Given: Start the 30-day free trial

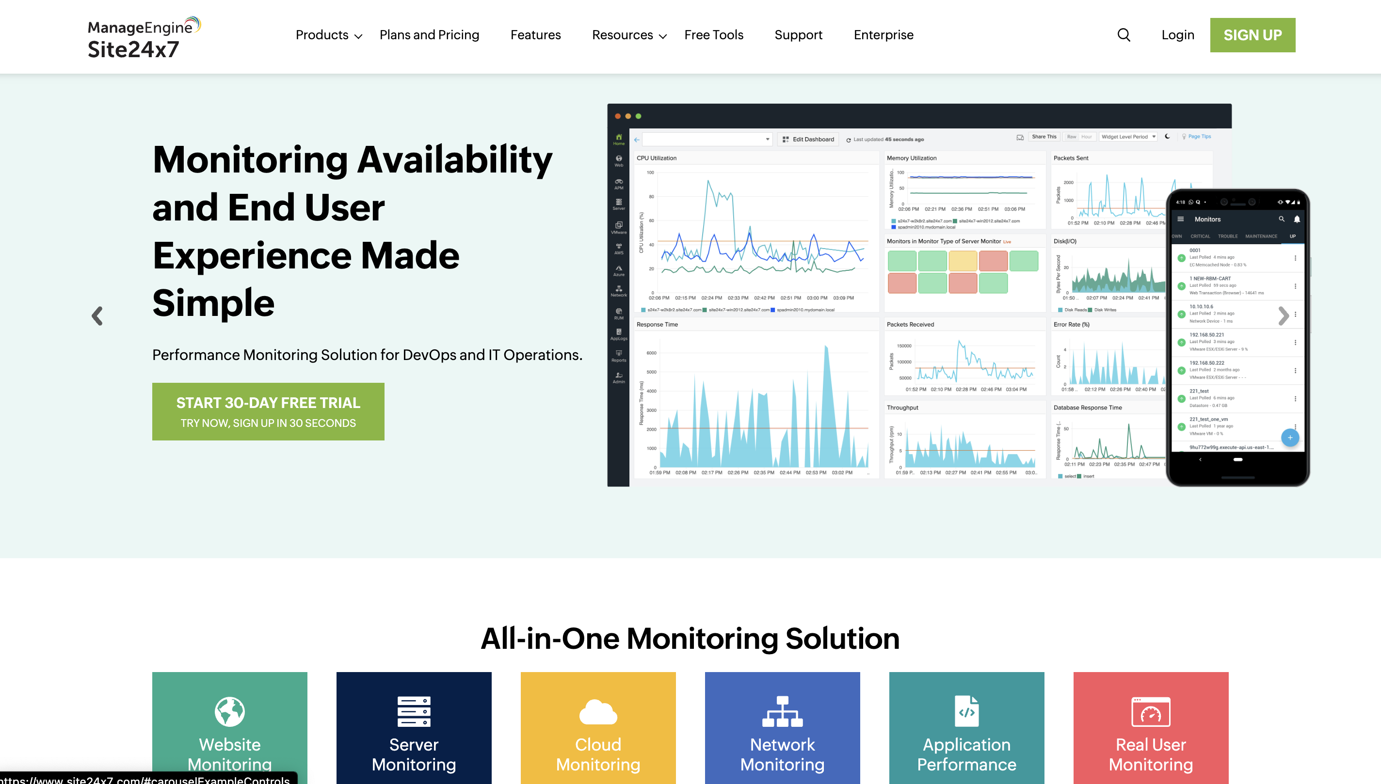Looking at the screenshot, I should (x=268, y=411).
